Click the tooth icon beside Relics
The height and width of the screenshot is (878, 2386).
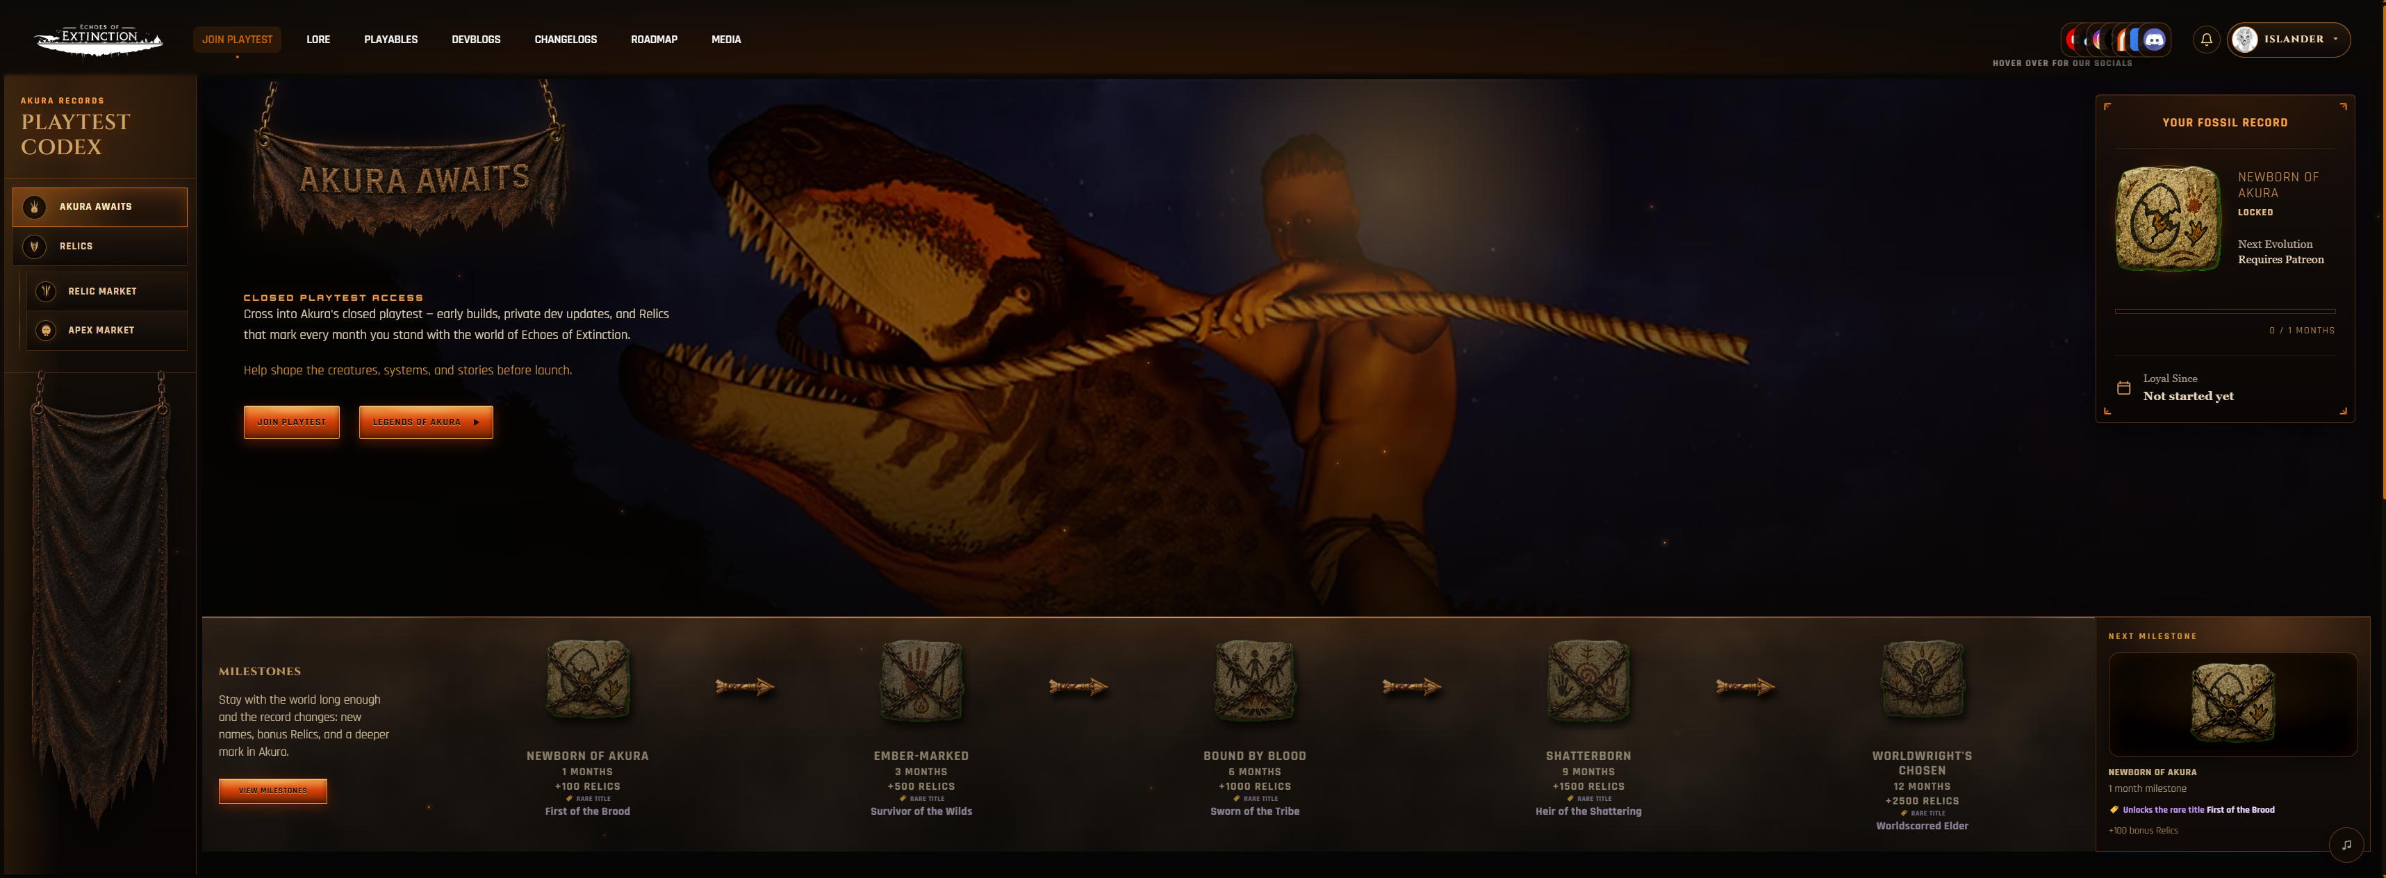tap(34, 247)
